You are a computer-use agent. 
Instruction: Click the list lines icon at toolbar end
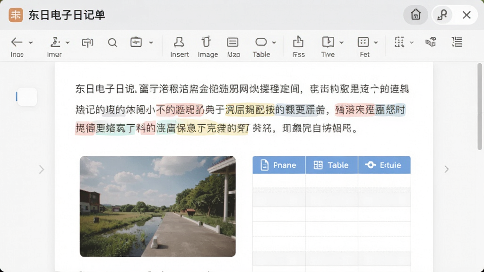[x=457, y=42]
